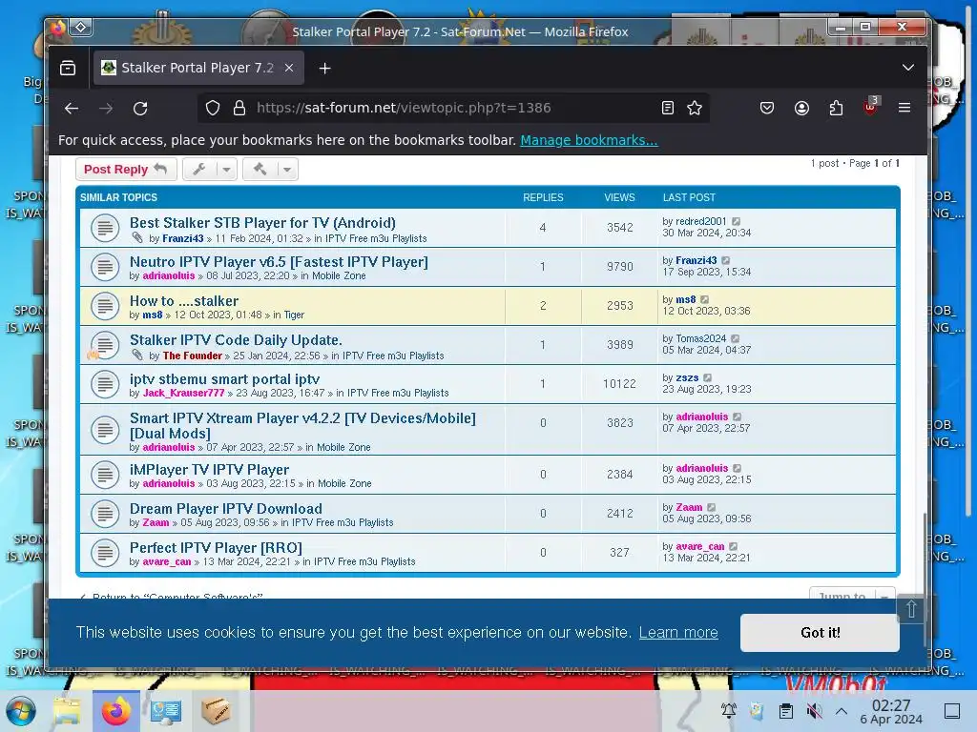Open topic Perfect IPTV Player [RRO]
The image size is (977, 732).
(216, 548)
